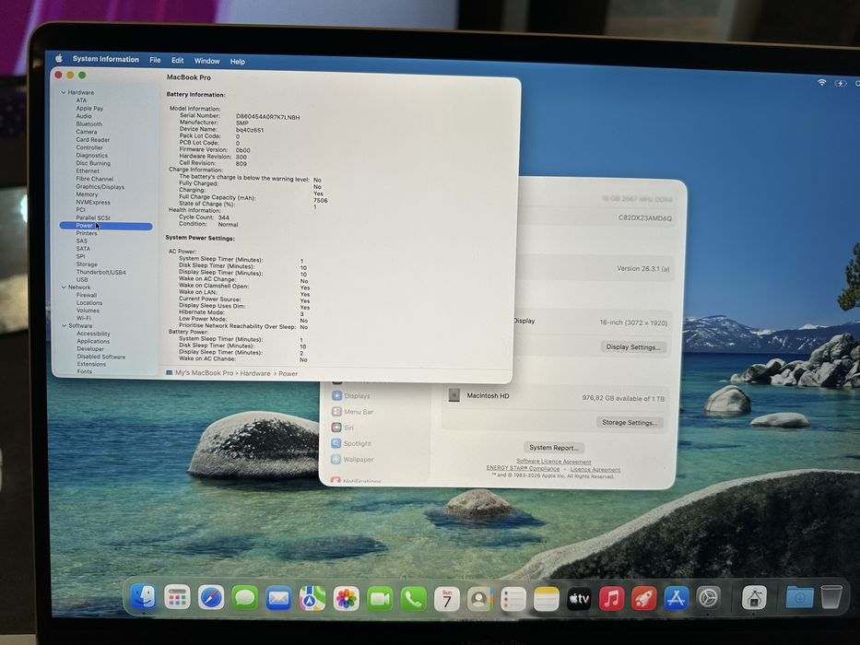
Task: Launch Safari from the Dock
Action: coord(211,597)
